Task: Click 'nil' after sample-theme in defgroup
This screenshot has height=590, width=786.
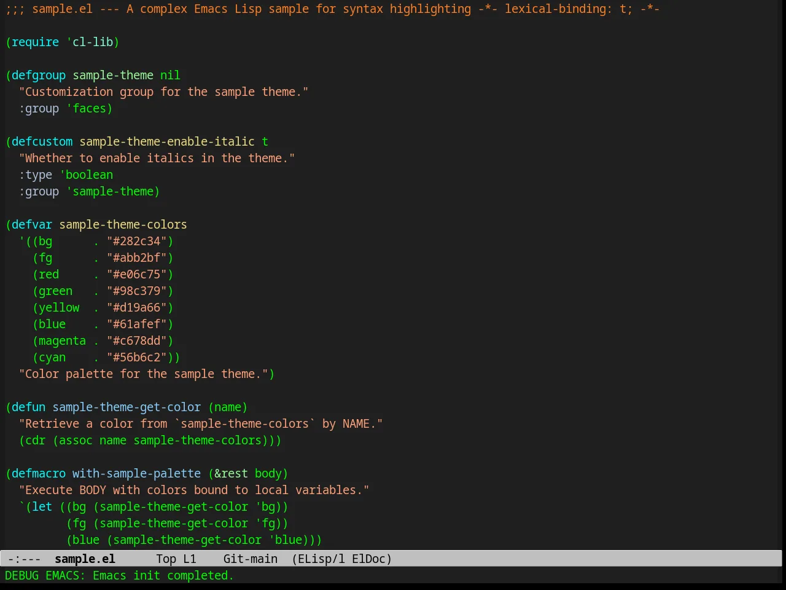Action: tap(171, 75)
